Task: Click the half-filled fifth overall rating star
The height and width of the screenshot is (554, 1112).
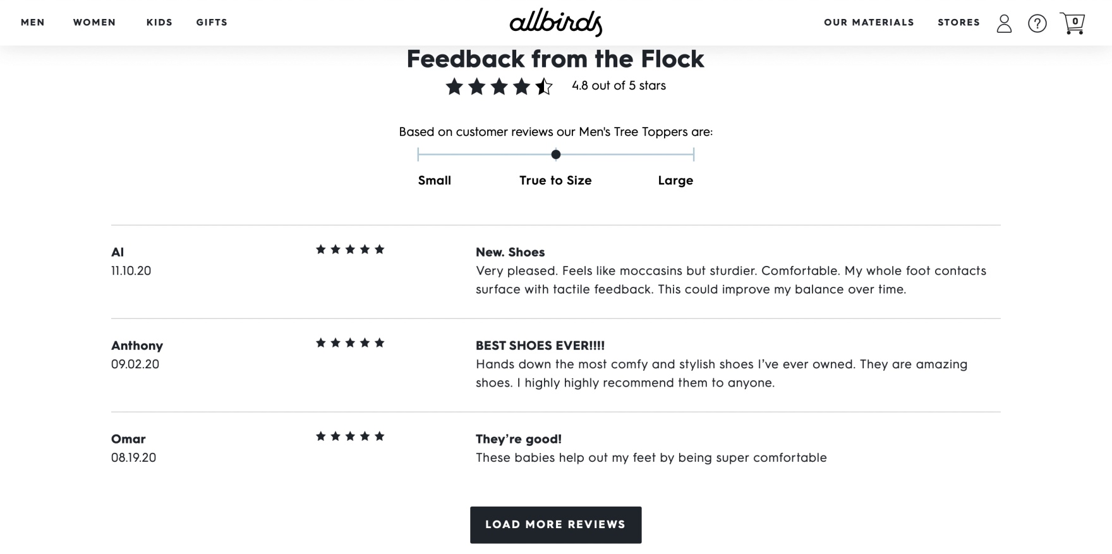Action: (x=544, y=86)
